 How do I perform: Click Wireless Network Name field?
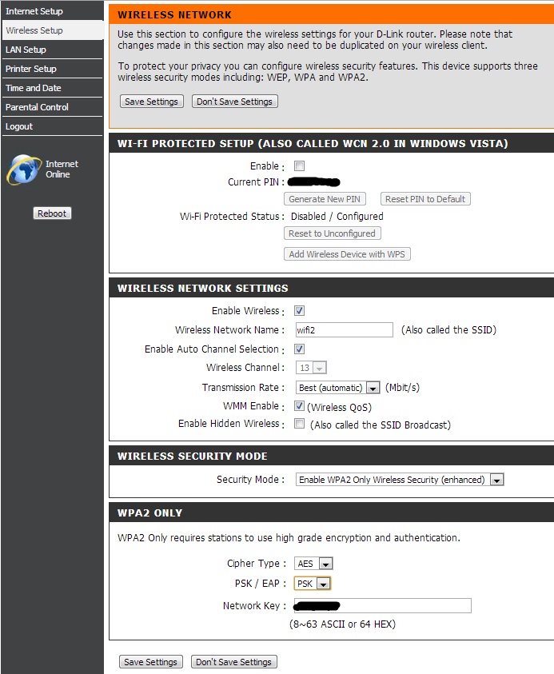(345, 329)
